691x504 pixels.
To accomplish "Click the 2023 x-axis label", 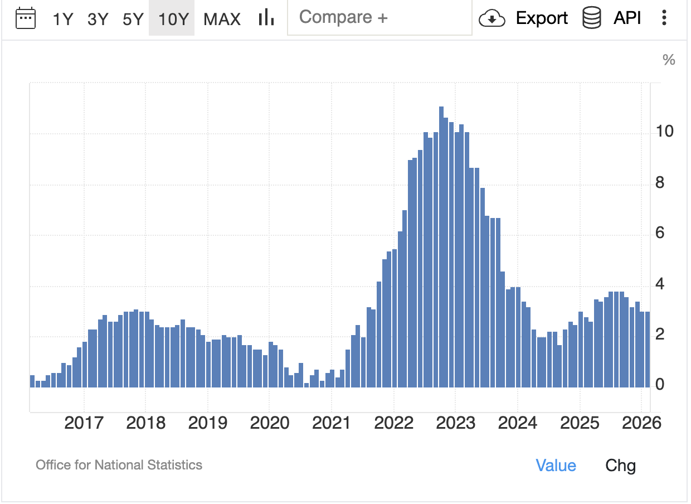I will point(456,423).
